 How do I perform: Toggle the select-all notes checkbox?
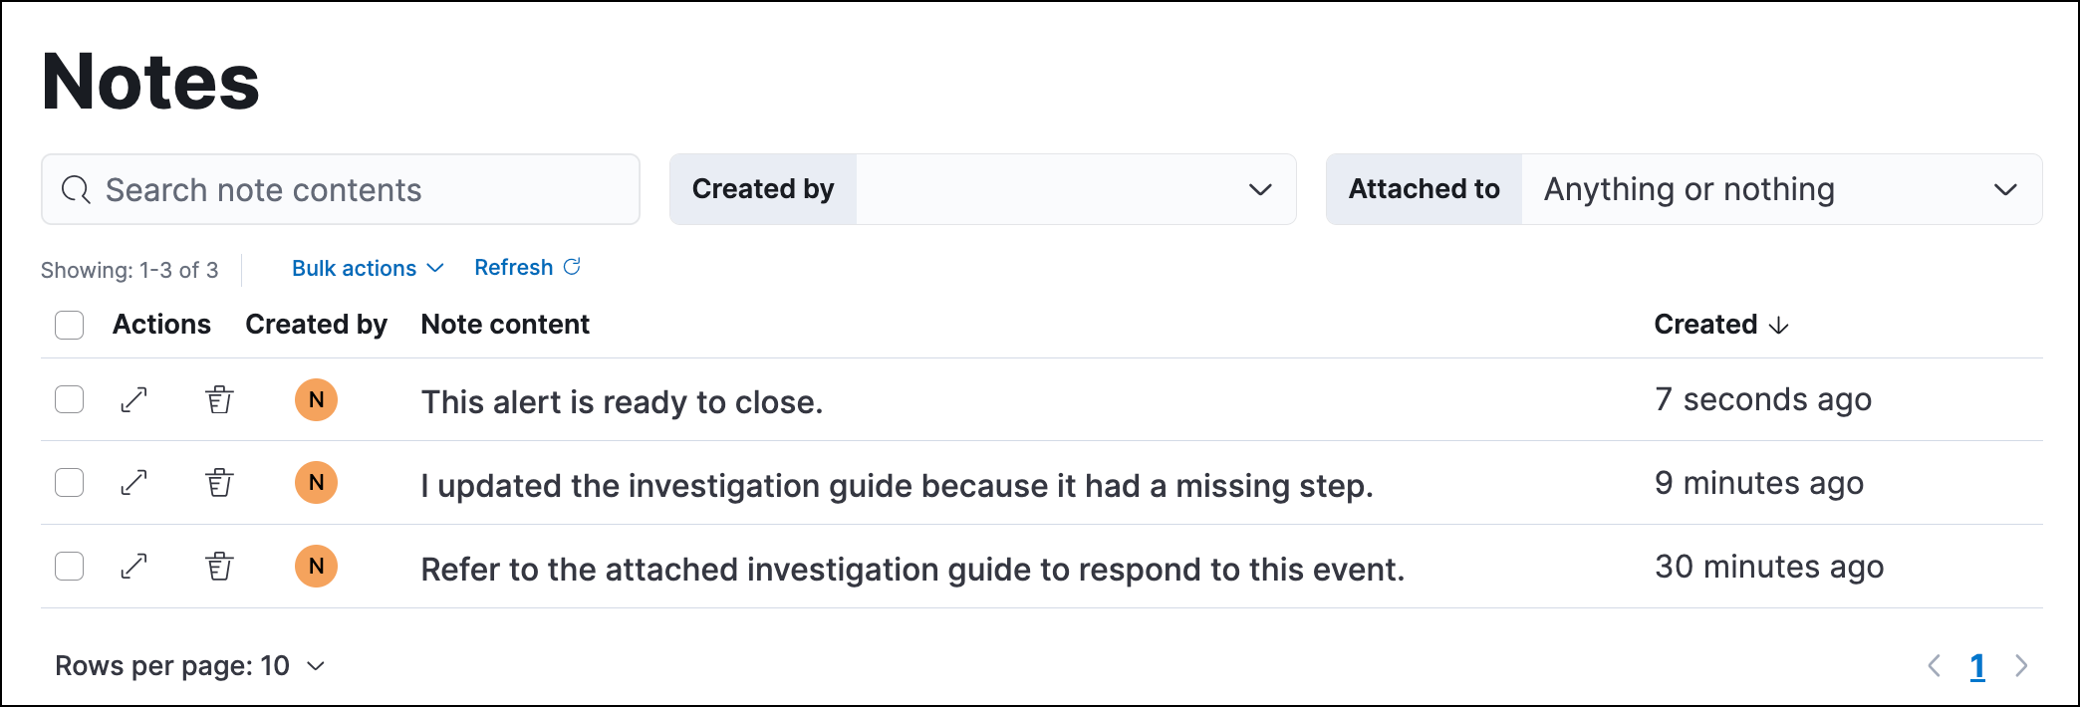coord(69,325)
